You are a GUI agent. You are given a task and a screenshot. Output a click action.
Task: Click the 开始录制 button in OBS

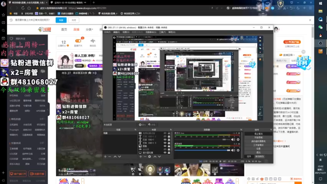(258, 137)
